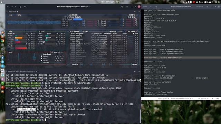221x124 pixels.
Task: Click line 'sudo systemctl restart NetworkManager' in gedit
Action: (x=163, y=58)
